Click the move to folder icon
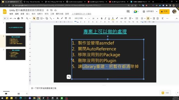This screenshot has width=179, height=100. click(51, 10)
